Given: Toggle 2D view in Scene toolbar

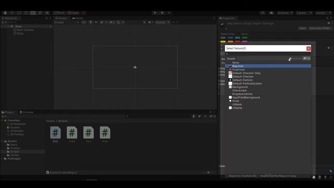Looking at the screenshot, I should (83, 22).
